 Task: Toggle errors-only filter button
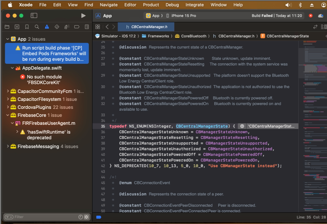click(86, 217)
